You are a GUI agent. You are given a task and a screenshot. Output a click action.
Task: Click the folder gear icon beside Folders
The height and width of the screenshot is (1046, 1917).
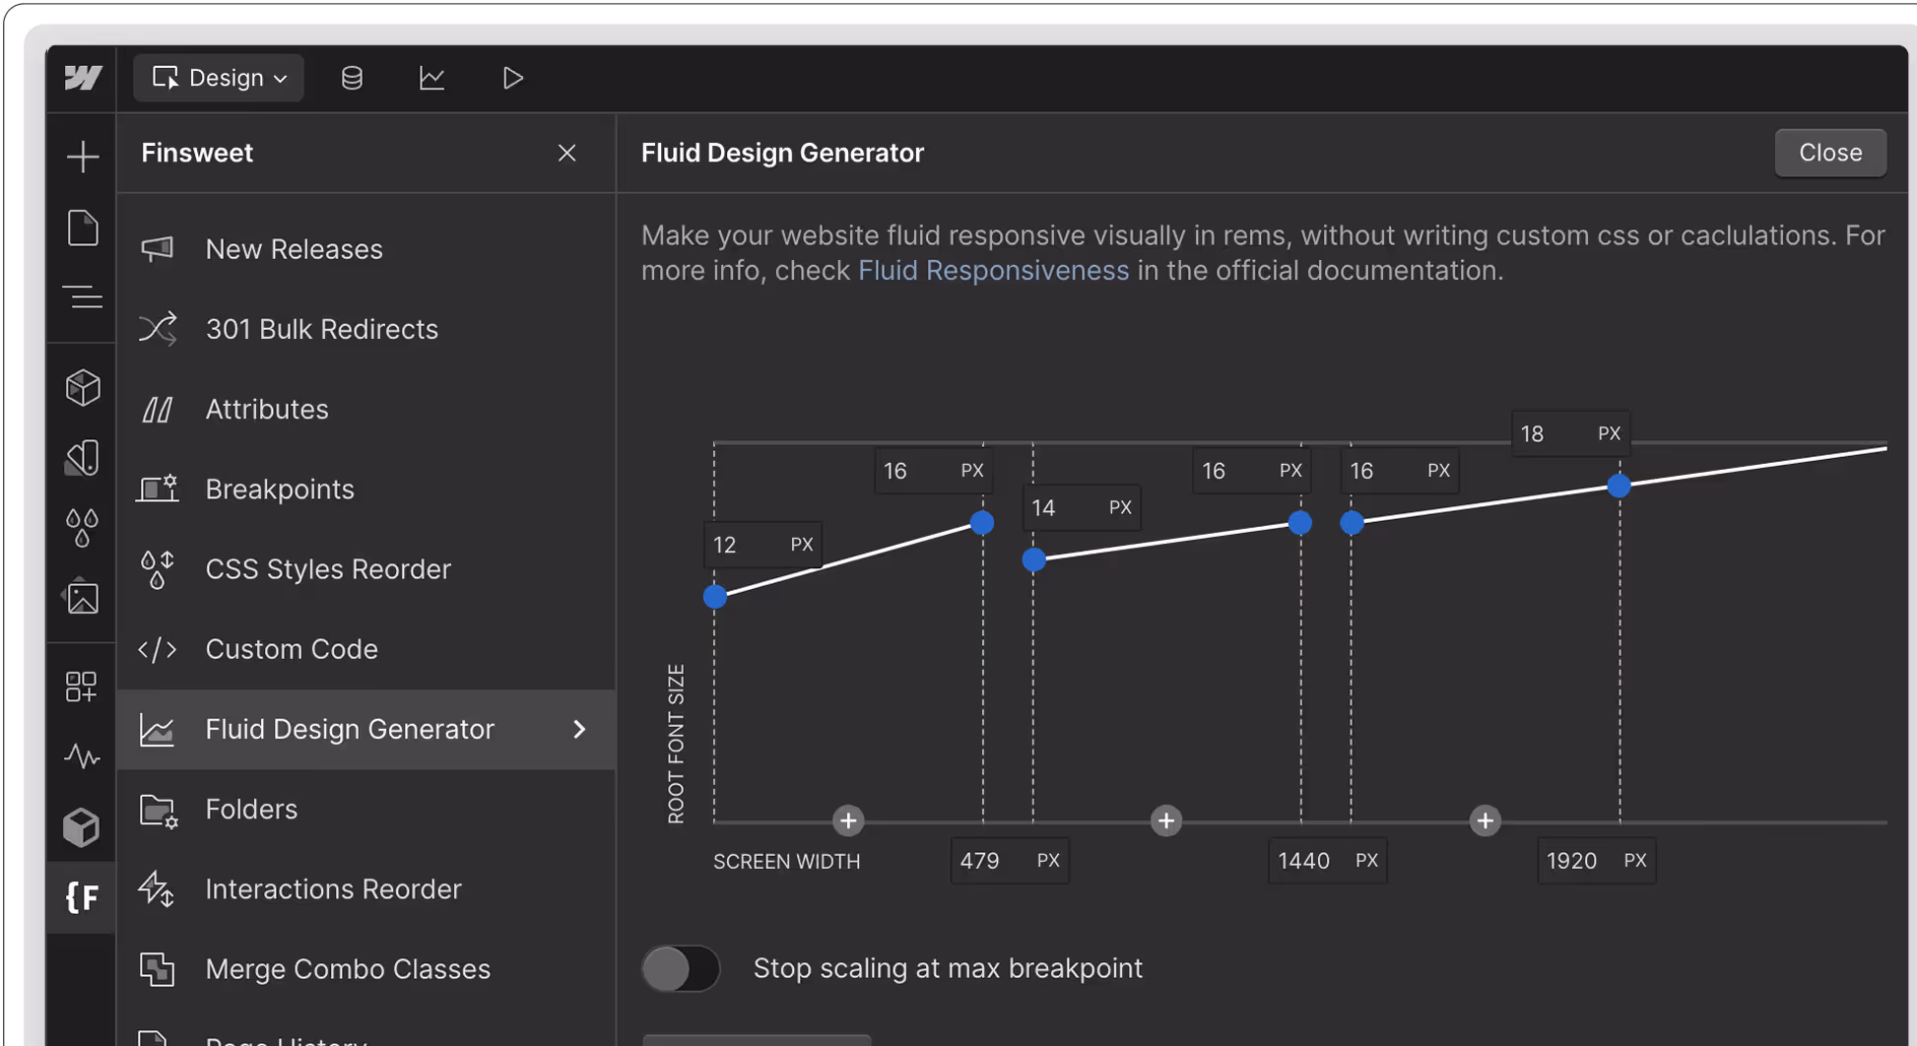[158, 810]
